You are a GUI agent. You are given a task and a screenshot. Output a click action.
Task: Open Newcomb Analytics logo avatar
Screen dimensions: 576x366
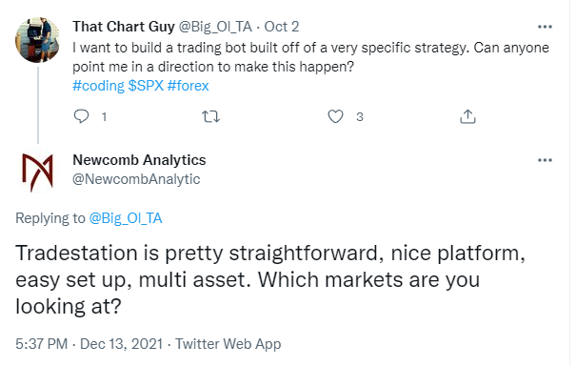click(x=37, y=173)
